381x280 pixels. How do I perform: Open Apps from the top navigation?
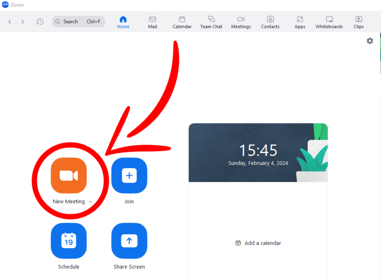pos(300,22)
